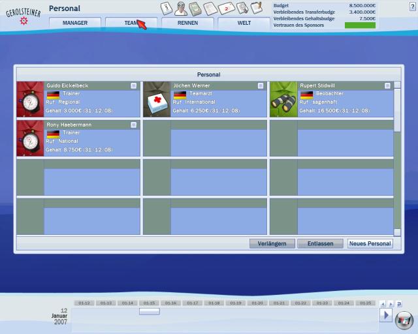Tick the checkbox for Jochen Werner
The image size is (418, 334).
click(261, 85)
